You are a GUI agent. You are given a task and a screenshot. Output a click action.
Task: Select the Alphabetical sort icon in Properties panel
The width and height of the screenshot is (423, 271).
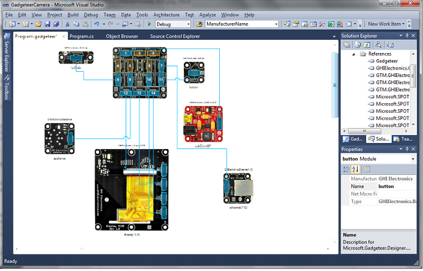click(x=355, y=169)
